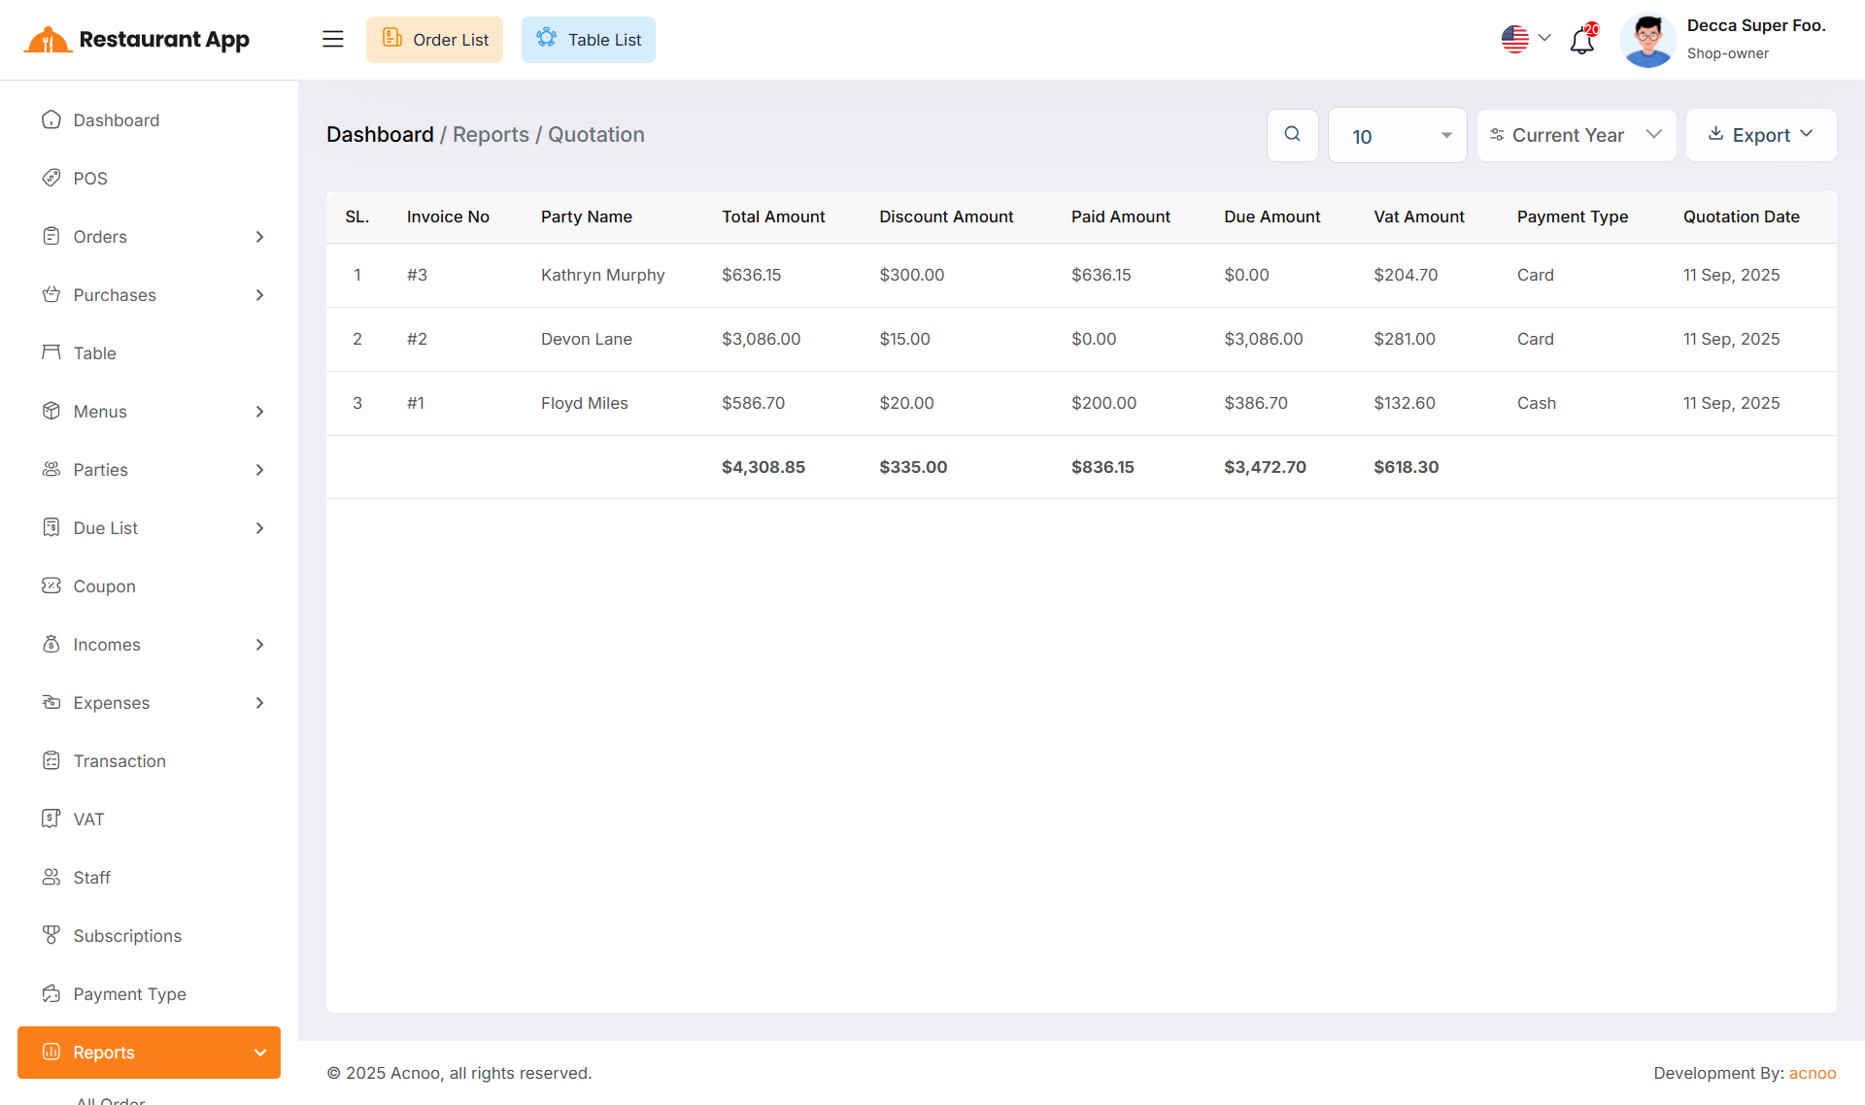The image size is (1865, 1105).
Task: Click the Staff people icon
Action: 51,877
